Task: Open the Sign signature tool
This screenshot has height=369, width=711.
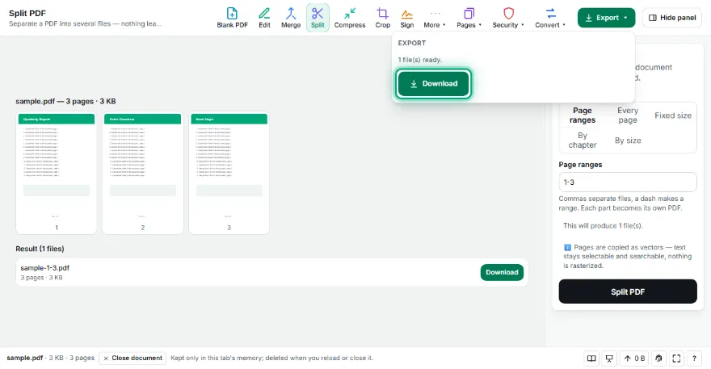Action: point(406,18)
